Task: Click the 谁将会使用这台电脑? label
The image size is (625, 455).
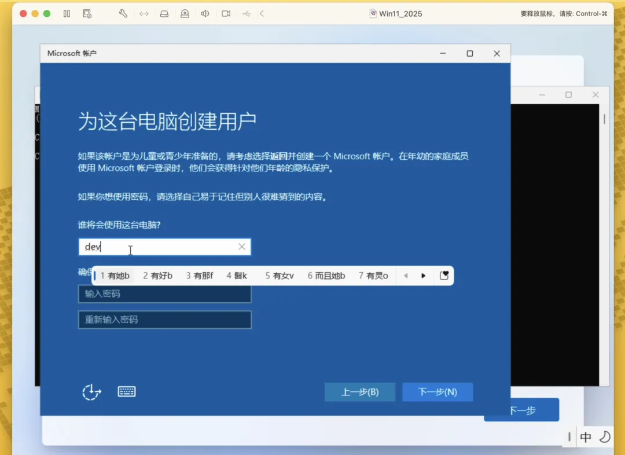Action: pos(119,225)
